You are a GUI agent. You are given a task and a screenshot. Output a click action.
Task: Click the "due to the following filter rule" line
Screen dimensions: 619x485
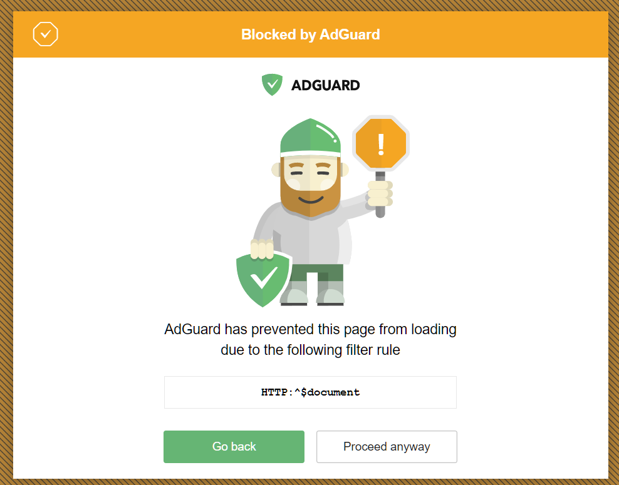310,350
